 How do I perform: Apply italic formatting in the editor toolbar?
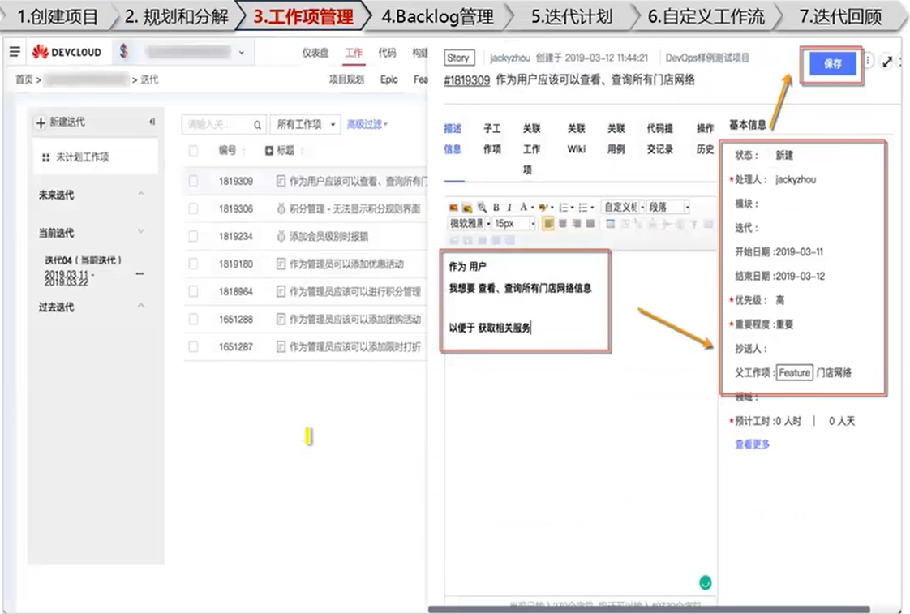[x=509, y=206]
